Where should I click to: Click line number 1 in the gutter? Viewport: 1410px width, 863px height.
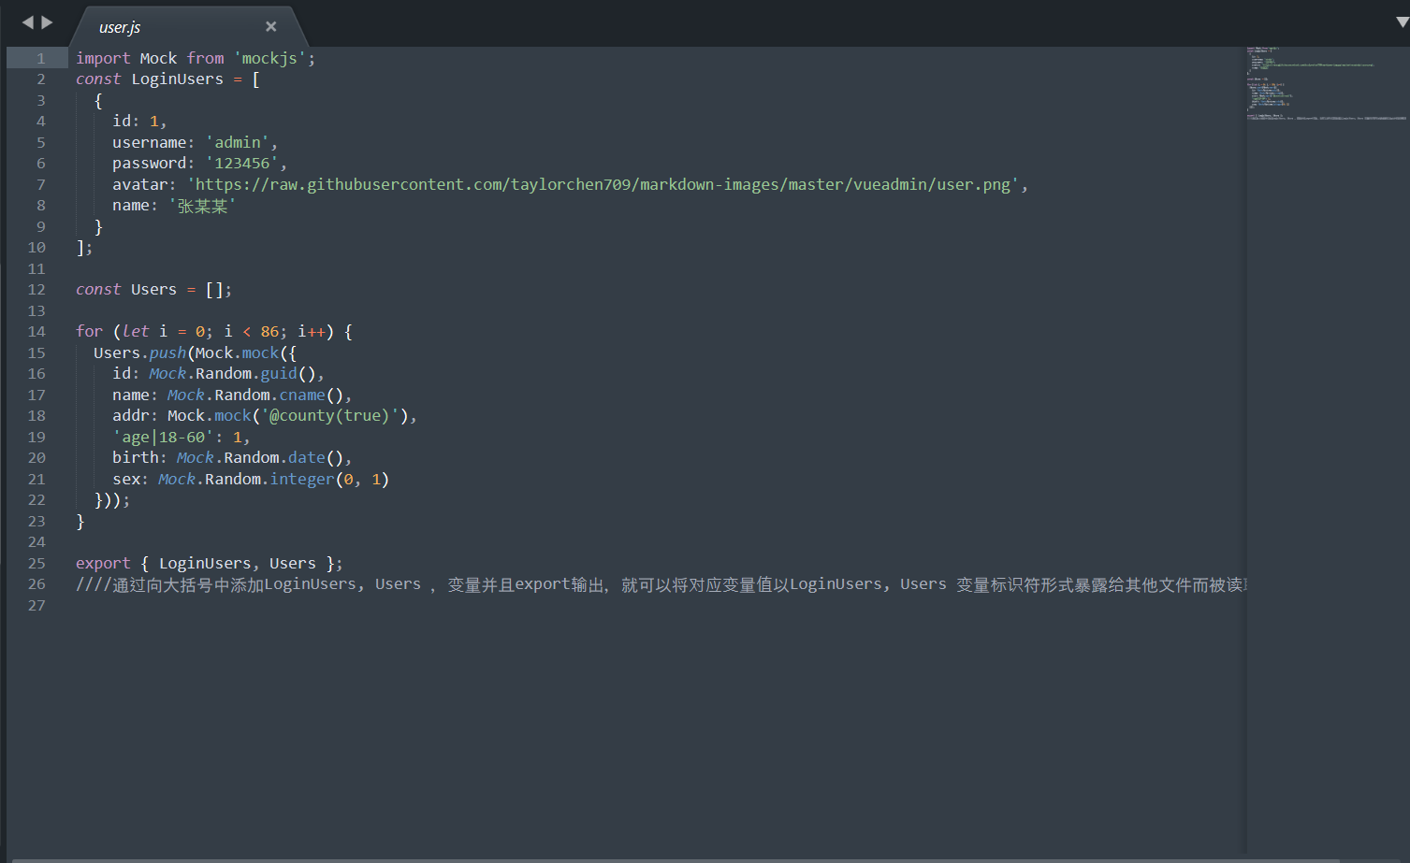40,58
